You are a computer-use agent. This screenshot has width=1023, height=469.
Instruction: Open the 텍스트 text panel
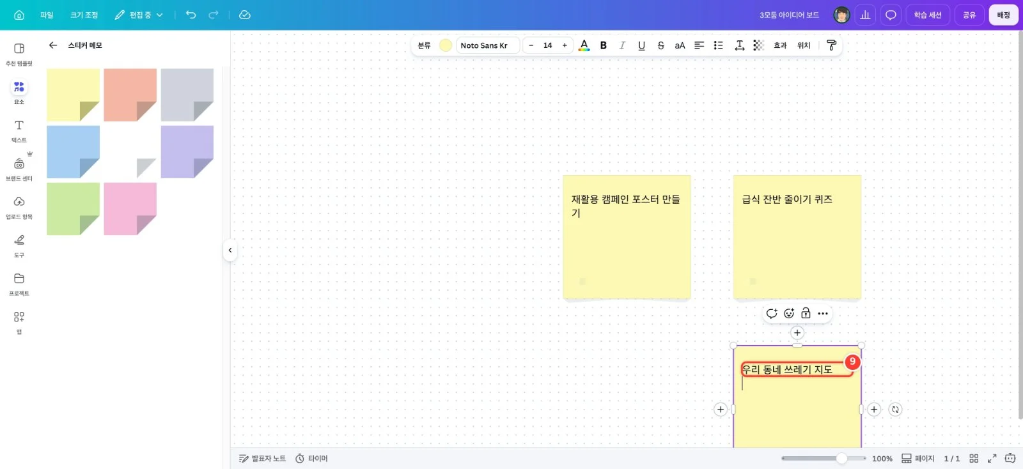click(19, 131)
